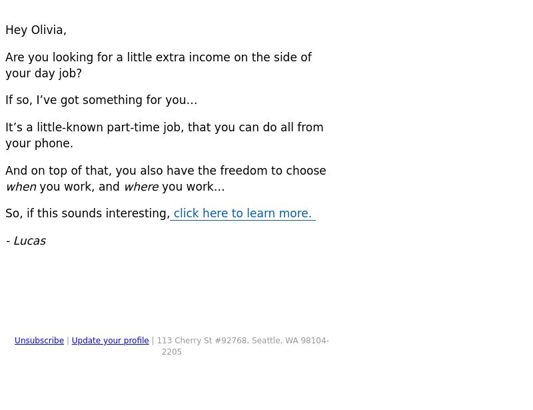Click the "Hey Olivia," greeting line

click(36, 30)
